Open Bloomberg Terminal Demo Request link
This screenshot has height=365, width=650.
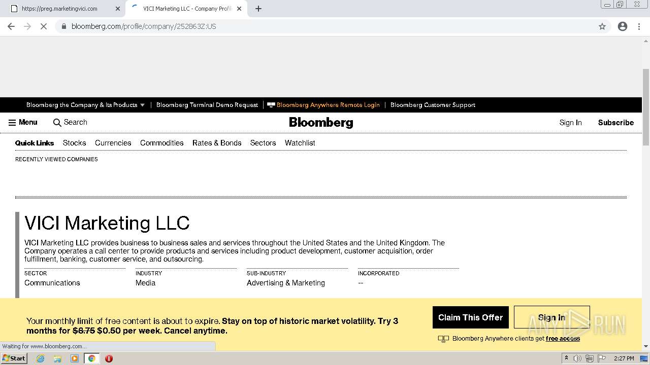pyautogui.click(x=207, y=105)
